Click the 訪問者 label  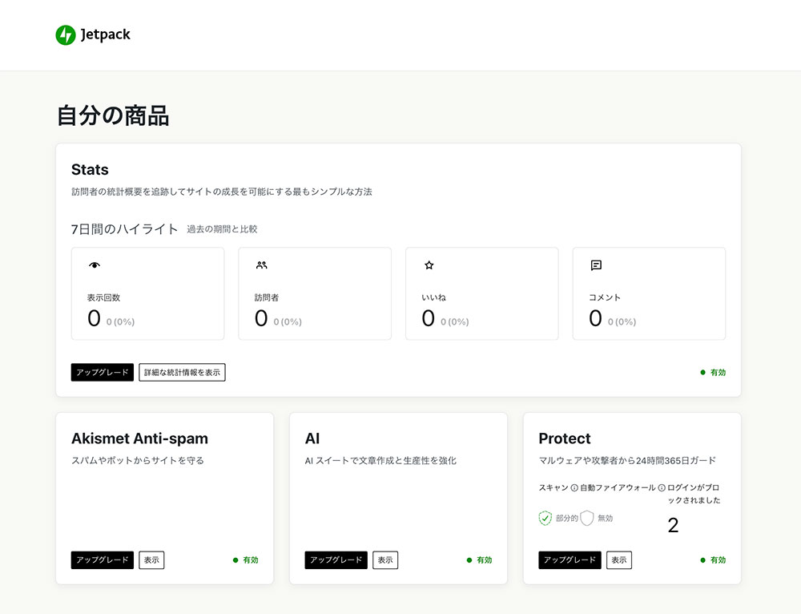pos(267,297)
